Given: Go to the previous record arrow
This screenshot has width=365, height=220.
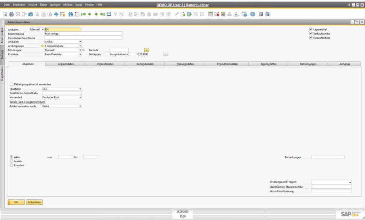Looking at the screenshot, I should pyautogui.click(x=89, y=14).
